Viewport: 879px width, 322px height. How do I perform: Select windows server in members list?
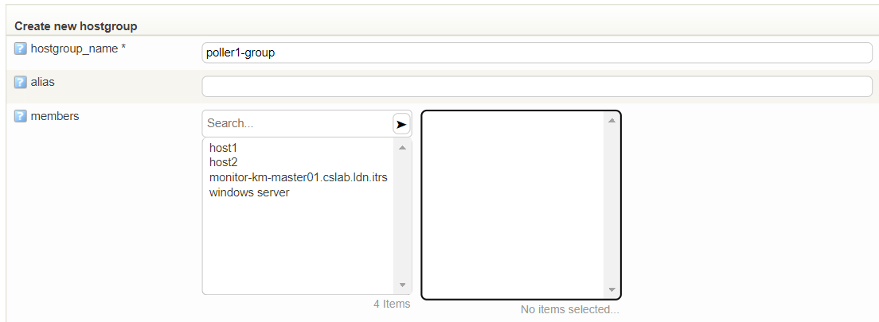249,192
